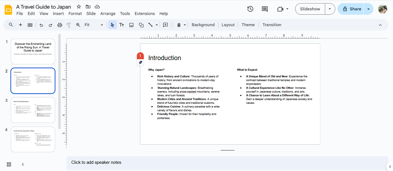Click the Print icon in toolbar
This screenshot has width=393, height=171.
[x=60, y=25]
